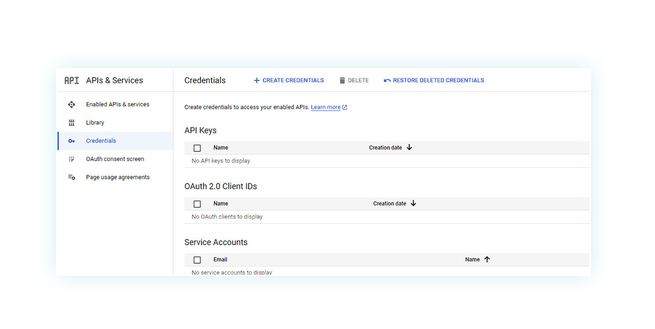Sort API Keys by creation date arrow
The height and width of the screenshot is (329, 655).
pyautogui.click(x=409, y=148)
